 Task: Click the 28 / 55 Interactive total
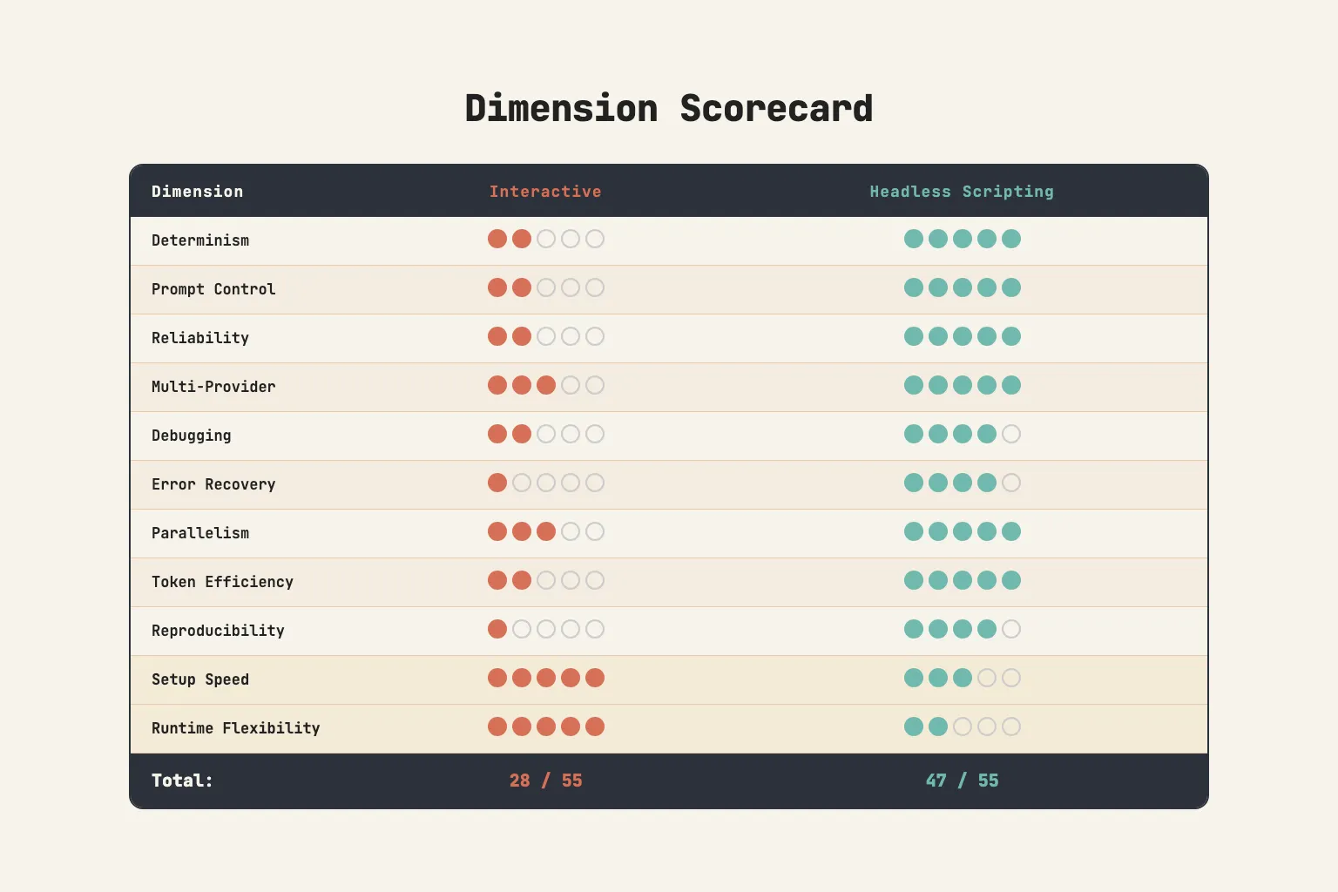click(x=545, y=780)
